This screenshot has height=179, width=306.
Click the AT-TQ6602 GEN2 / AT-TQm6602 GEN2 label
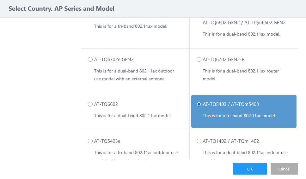244,23
